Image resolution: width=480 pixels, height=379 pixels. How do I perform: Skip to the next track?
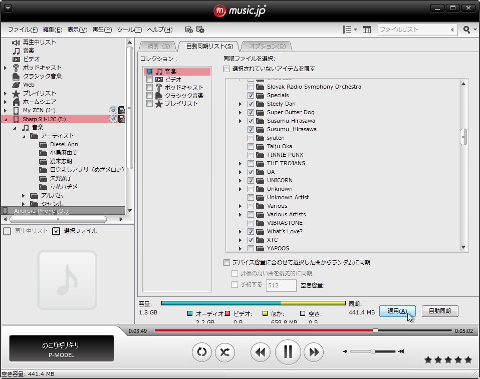[x=314, y=352]
